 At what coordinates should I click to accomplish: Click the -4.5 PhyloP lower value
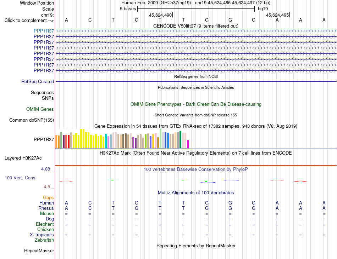[x=46, y=187]
